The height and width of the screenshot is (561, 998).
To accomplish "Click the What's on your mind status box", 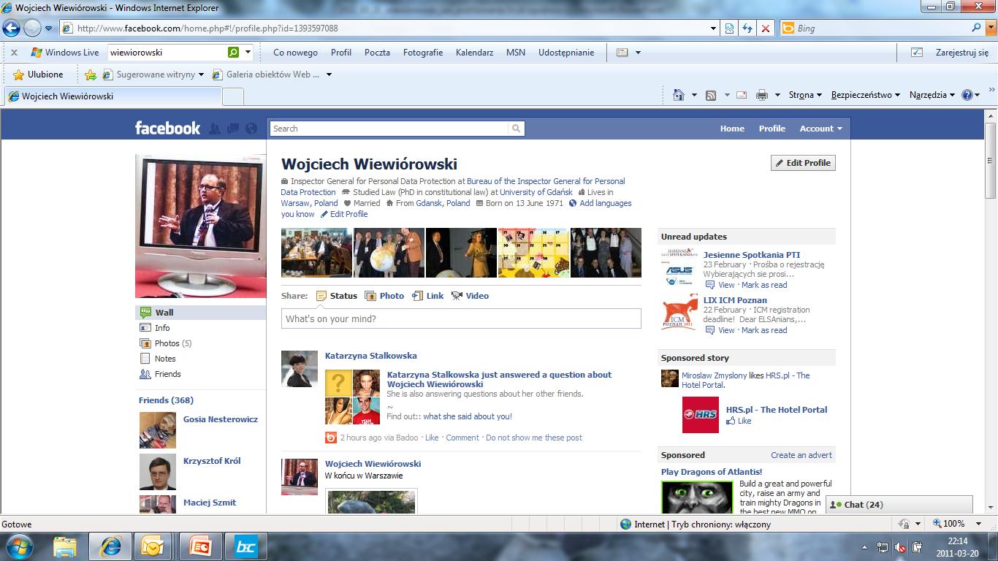I will pyautogui.click(x=461, y=318).
